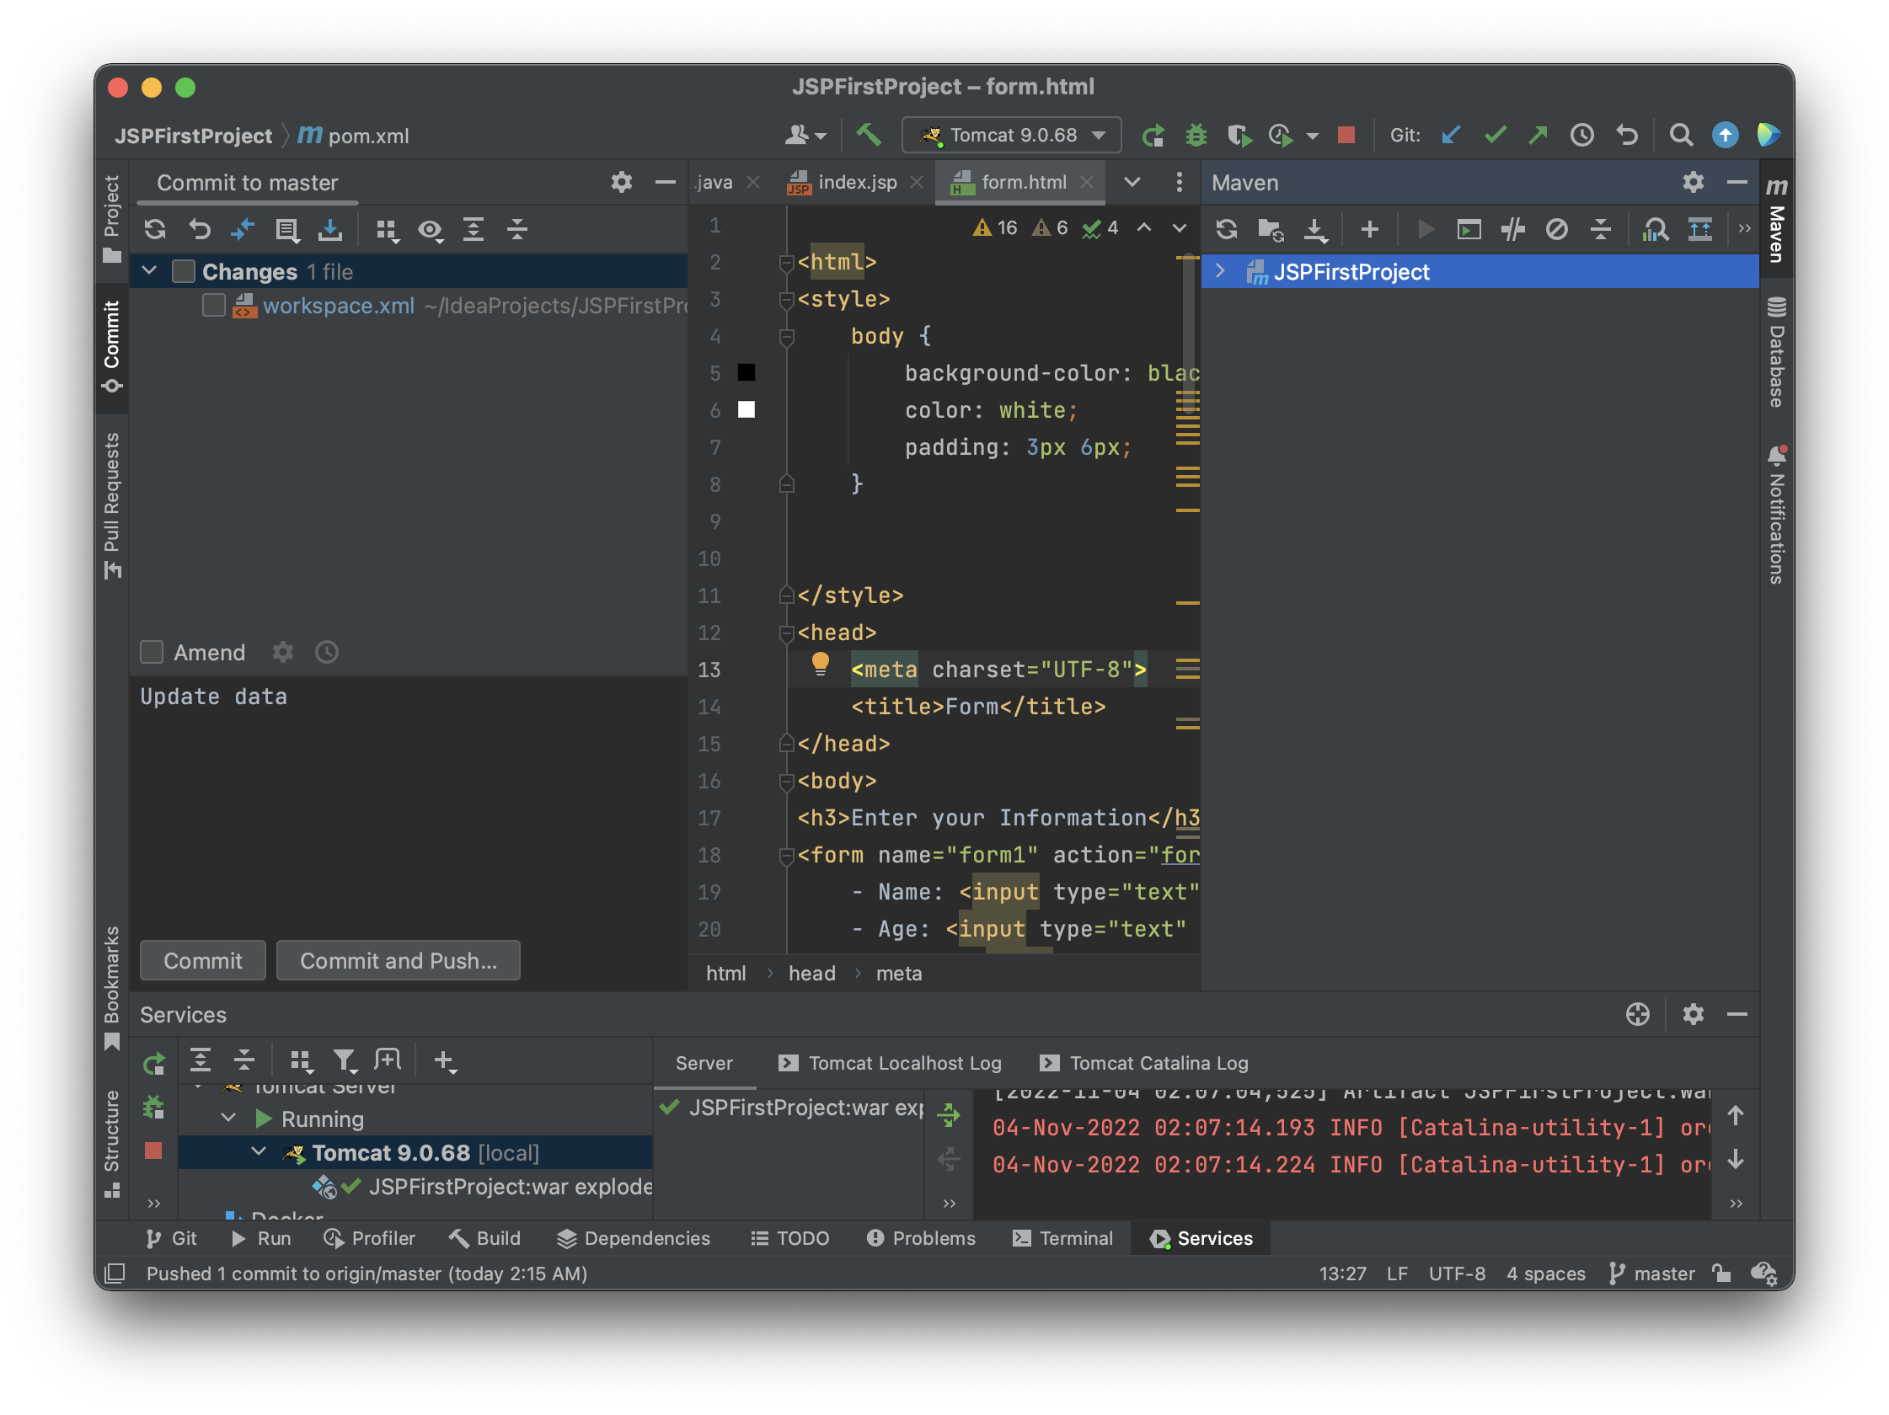Open Maven panel settings gear
Screen dimensions: 1889x1415
click(1693, 182)
